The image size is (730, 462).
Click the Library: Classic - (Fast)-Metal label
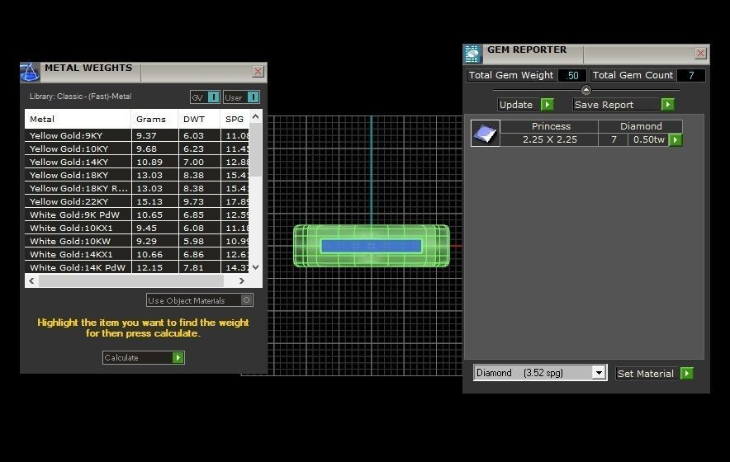[x=81, y=97]
